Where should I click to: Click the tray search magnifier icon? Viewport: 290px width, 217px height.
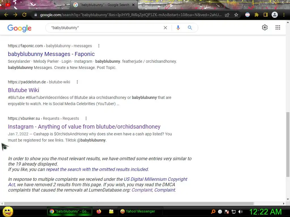point(213,211)
